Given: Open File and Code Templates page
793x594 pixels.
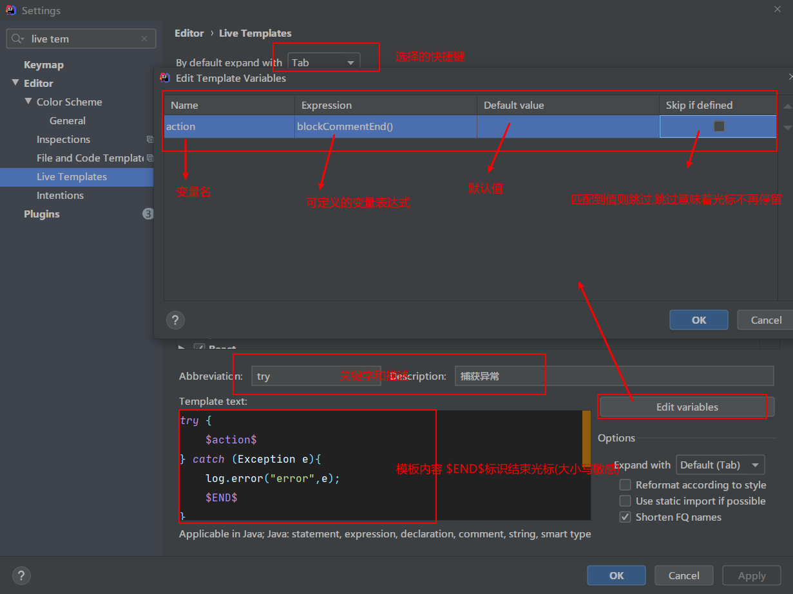Looking at the screenshot, I should (90, 158).
